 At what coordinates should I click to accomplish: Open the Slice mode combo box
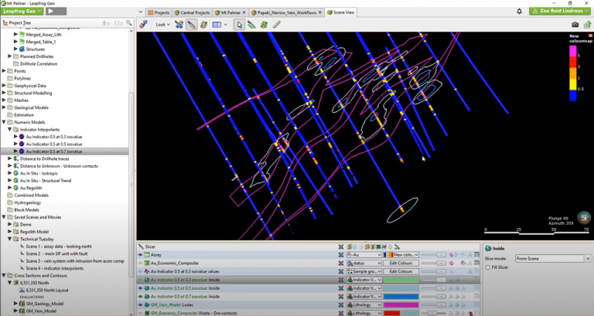(x=554, y=258)
